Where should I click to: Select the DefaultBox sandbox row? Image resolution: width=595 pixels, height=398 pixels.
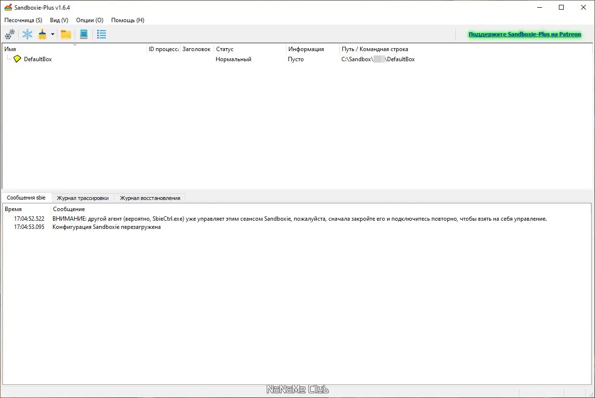coord(297,59)
